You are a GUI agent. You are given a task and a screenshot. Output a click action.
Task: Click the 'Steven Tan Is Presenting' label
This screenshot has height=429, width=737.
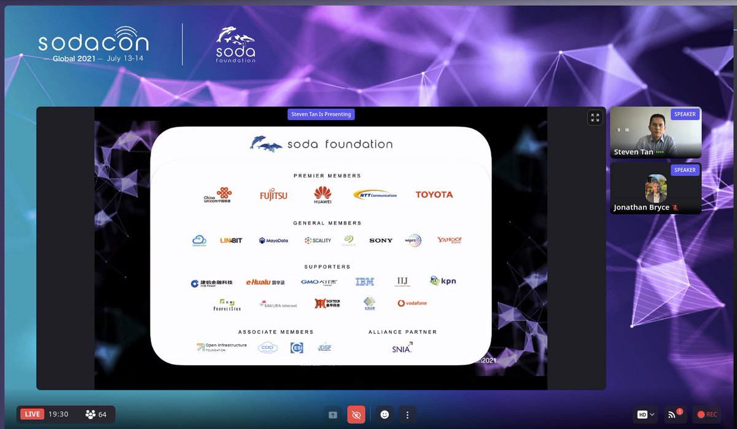(321, 114)
